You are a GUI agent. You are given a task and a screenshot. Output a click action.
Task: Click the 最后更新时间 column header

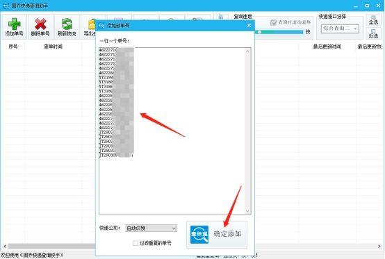(327, 47)
